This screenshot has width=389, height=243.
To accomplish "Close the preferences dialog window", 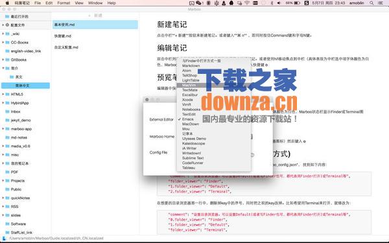I will tap(147, 99).
